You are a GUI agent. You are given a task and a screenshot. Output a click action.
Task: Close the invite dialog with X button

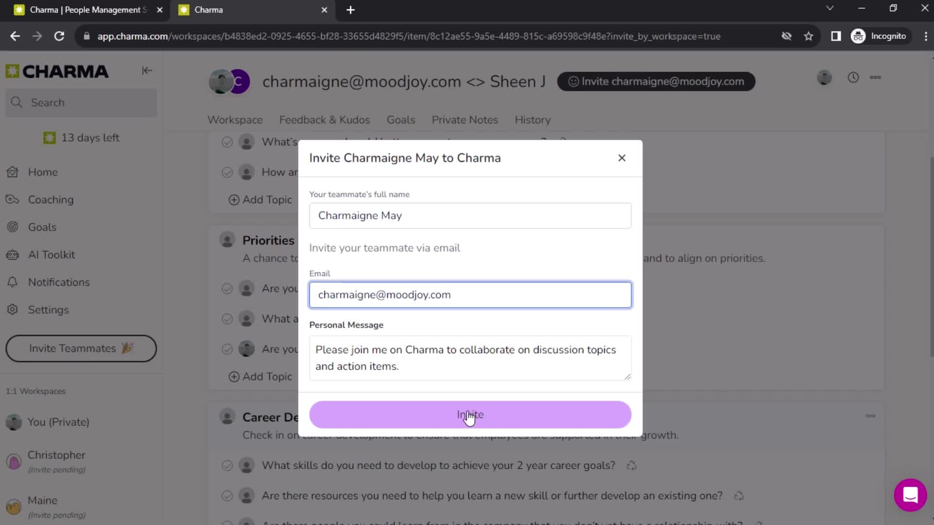(622, 157)
